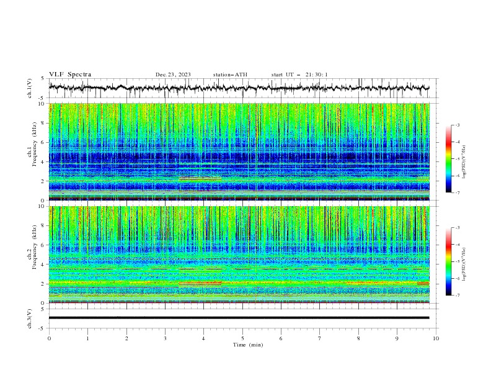Screen dimensions: 491x380
Task: Select ch.2 "Frequency (kHz)" axis label
Action: [35, 247]
